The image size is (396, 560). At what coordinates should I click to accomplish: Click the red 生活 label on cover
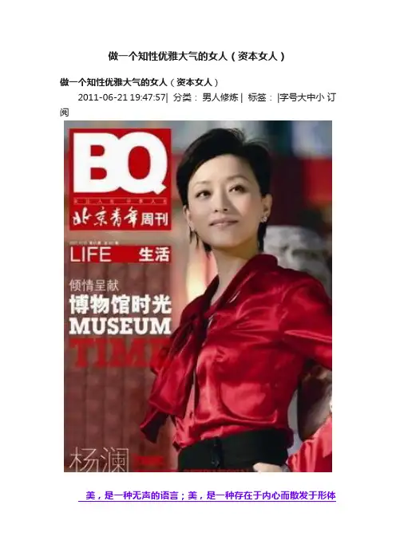[x=154, y=254]
